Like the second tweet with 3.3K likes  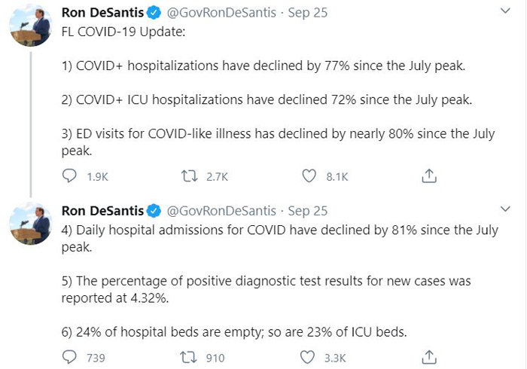(307, 357)
